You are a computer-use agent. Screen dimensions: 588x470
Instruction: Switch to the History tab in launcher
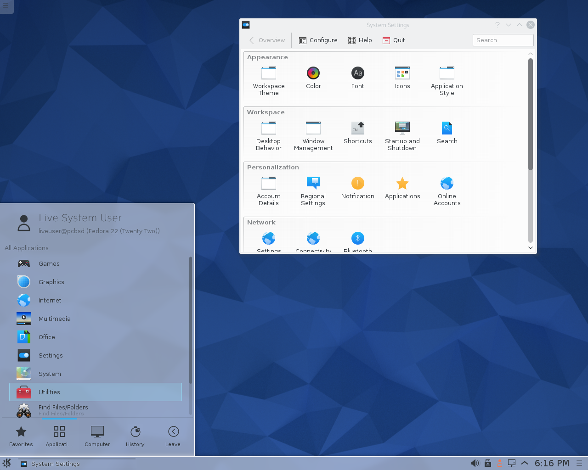click(135, 436)
